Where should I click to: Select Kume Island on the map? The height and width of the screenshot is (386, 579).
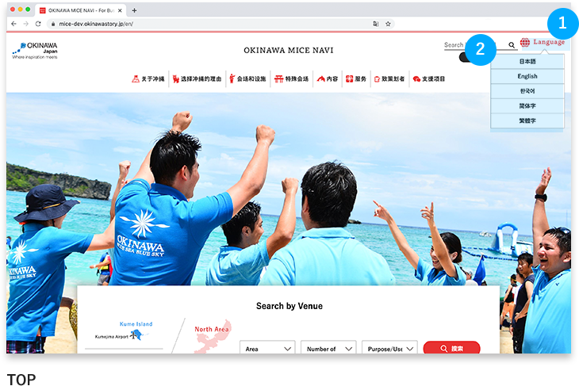(136, 324)
